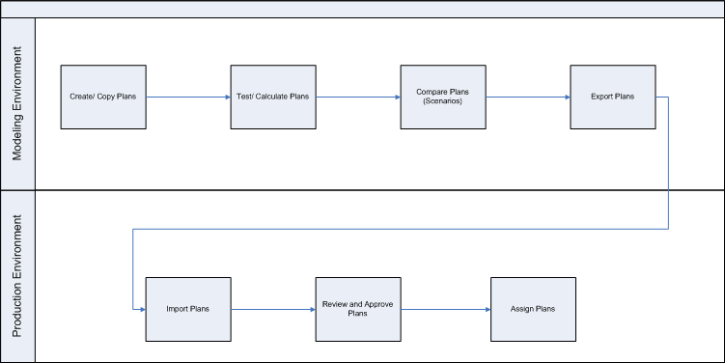Click the Test/ Calculate Plans box

pos(273,97)
